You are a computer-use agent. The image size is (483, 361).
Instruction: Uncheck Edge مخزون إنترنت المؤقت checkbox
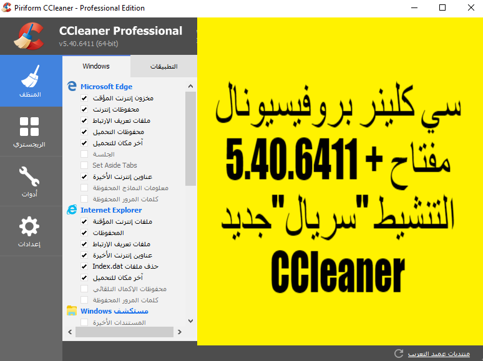(x=84, y=98)
